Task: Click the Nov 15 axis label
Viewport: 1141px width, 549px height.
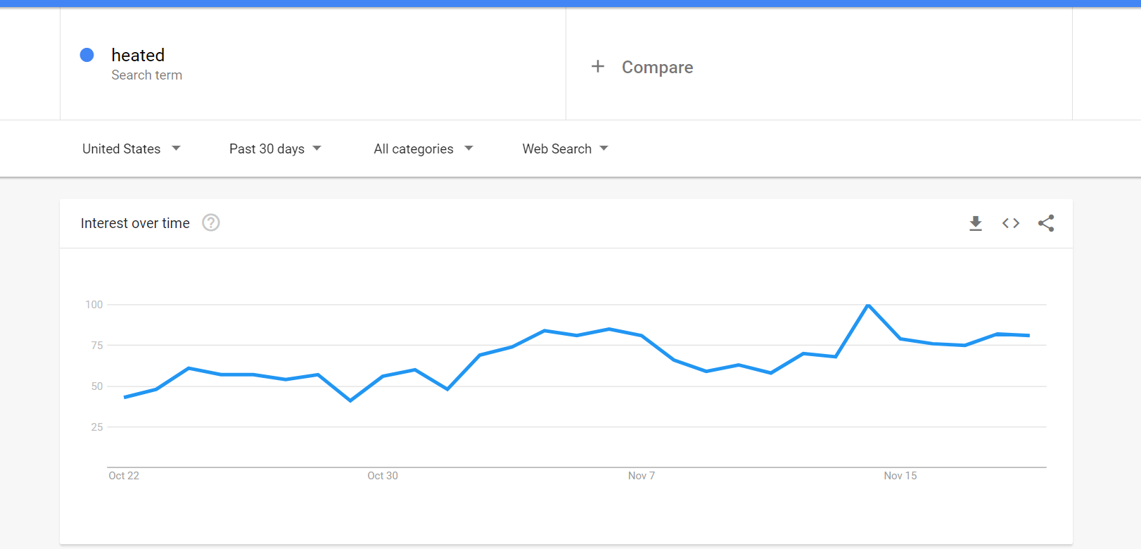Action: [x=900, y=476]
